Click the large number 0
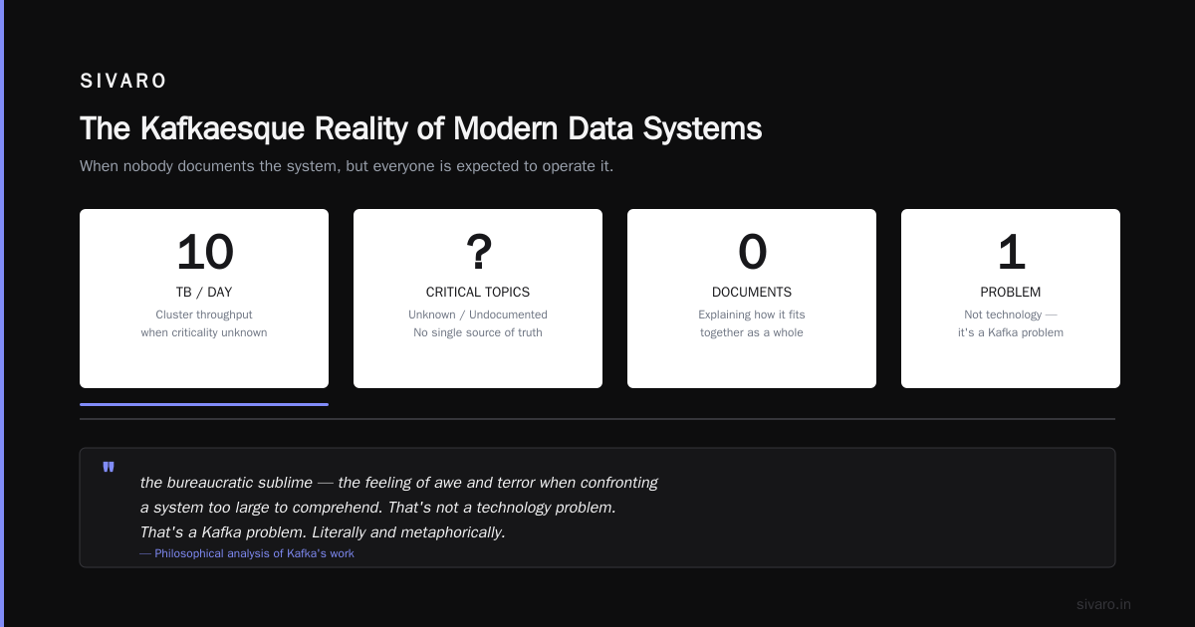Viewport: 1195px width, 627px height. click(x=752, y=252)
